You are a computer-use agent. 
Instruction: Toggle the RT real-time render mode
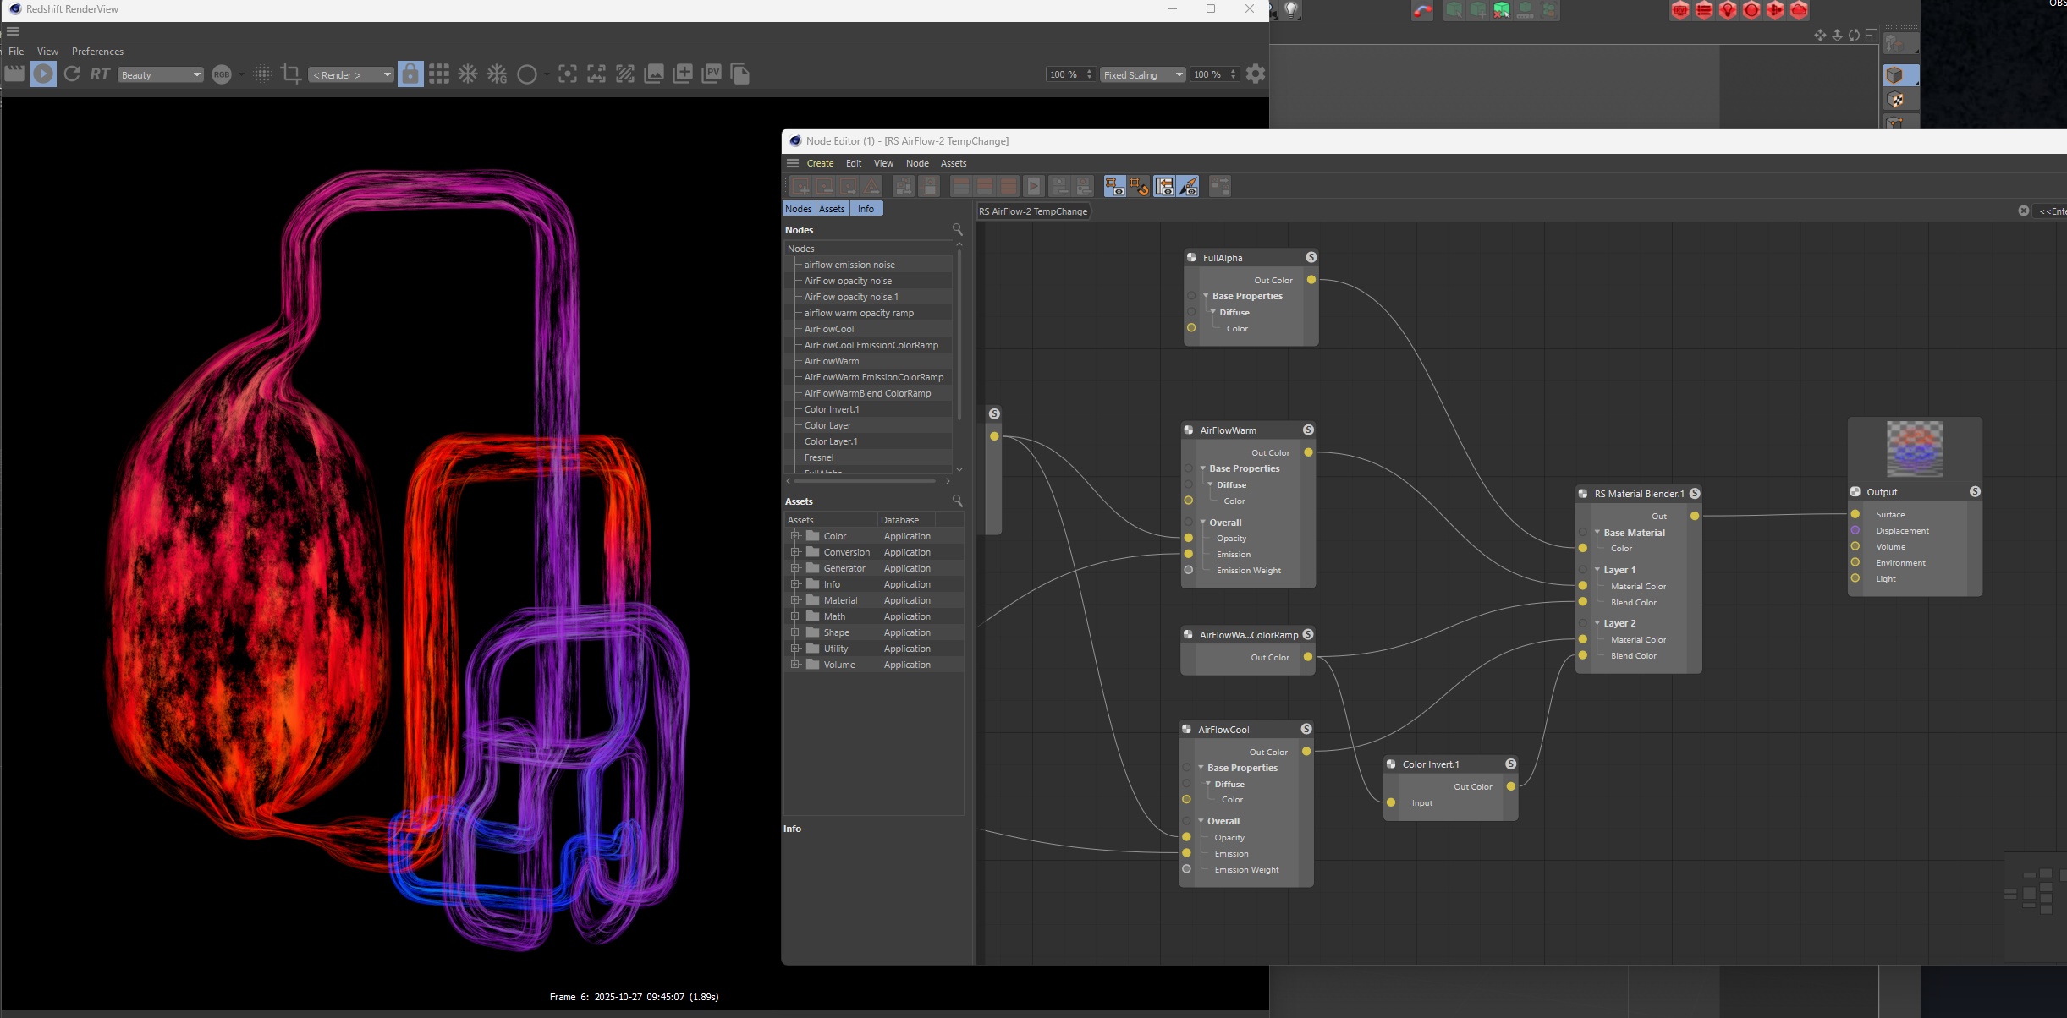100,74
